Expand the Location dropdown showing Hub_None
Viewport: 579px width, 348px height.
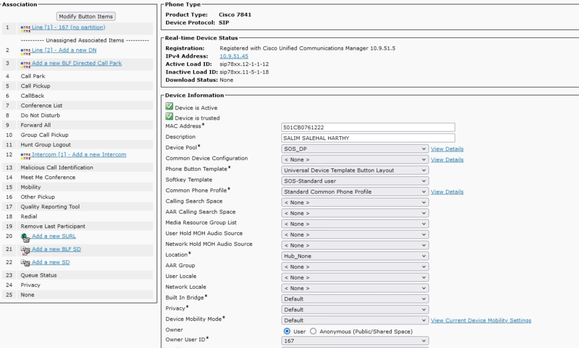coord(355,256)
